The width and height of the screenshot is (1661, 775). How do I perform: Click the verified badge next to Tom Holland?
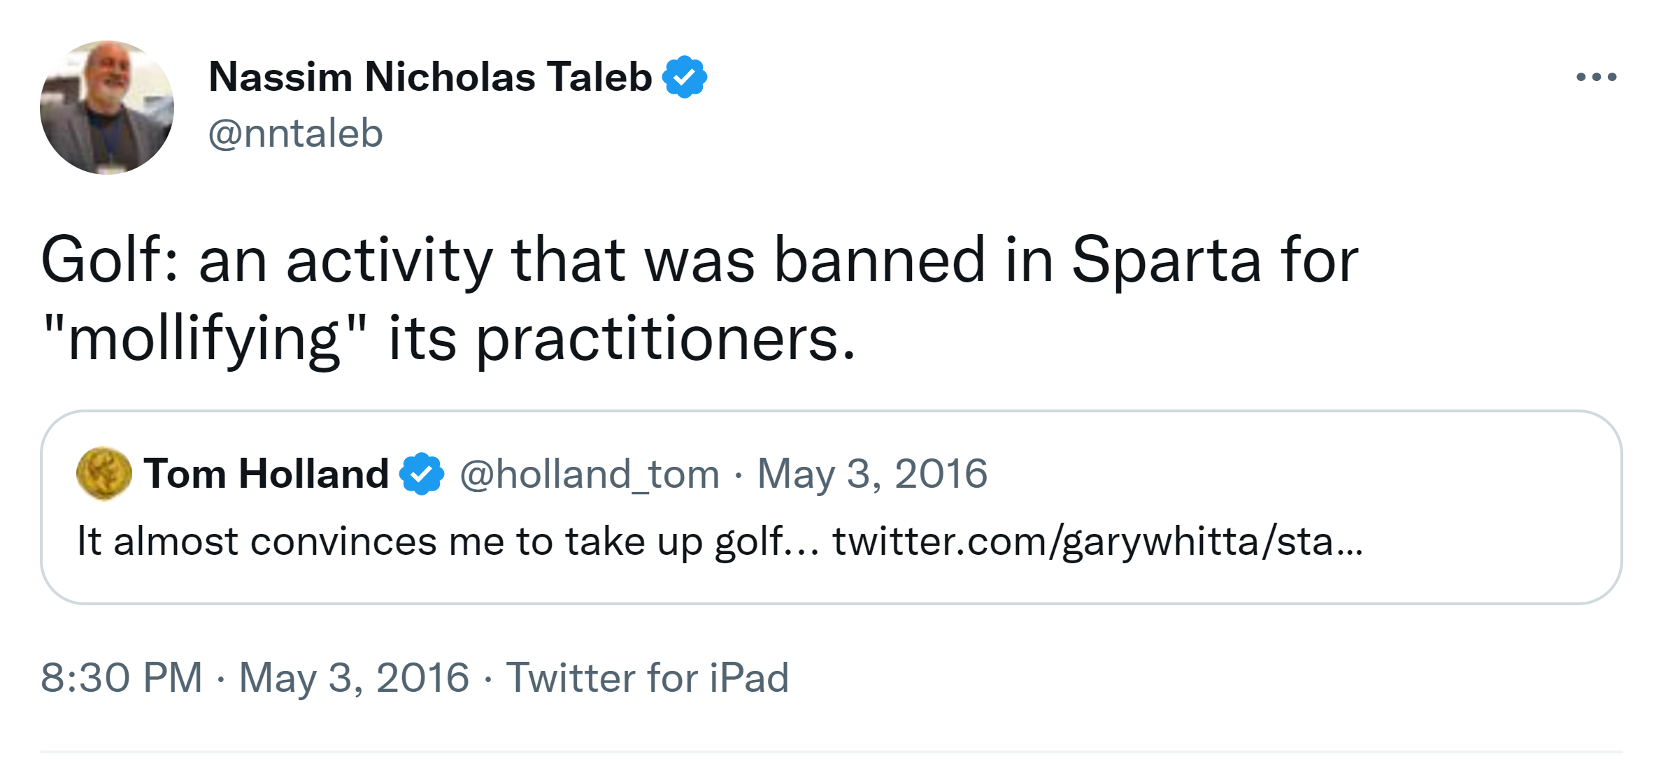point(421,474)
